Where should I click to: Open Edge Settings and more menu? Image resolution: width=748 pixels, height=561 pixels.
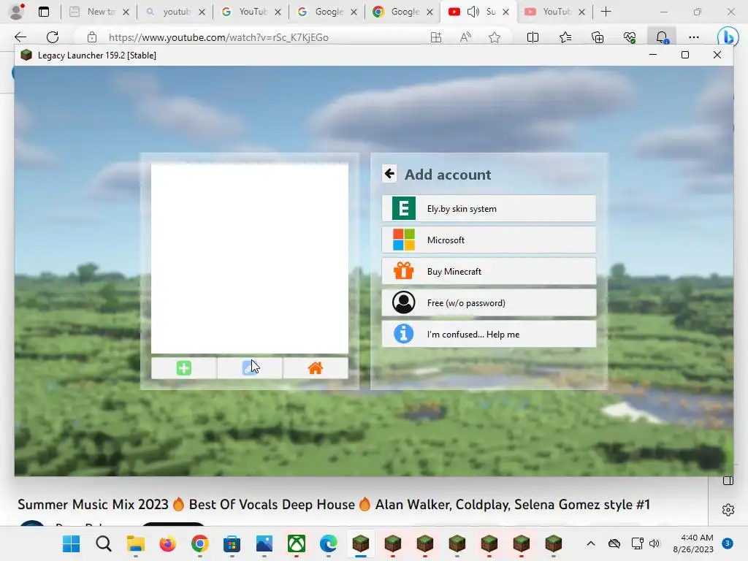(x=694, y=37)
